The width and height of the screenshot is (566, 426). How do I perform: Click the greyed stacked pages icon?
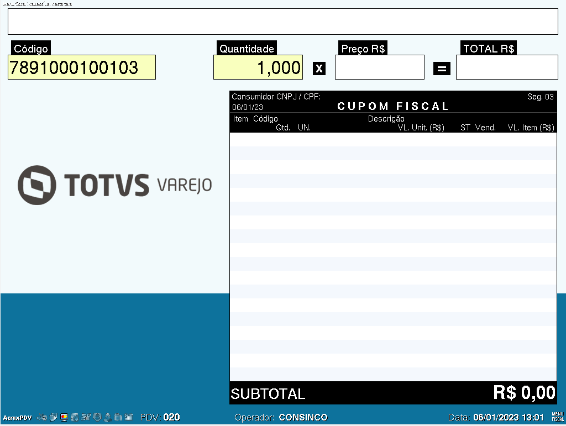pos(54,417)
